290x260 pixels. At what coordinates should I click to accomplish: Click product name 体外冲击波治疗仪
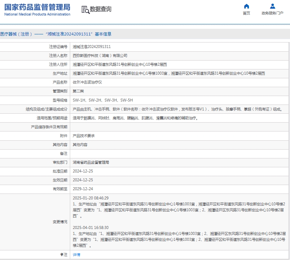[87, 82]
